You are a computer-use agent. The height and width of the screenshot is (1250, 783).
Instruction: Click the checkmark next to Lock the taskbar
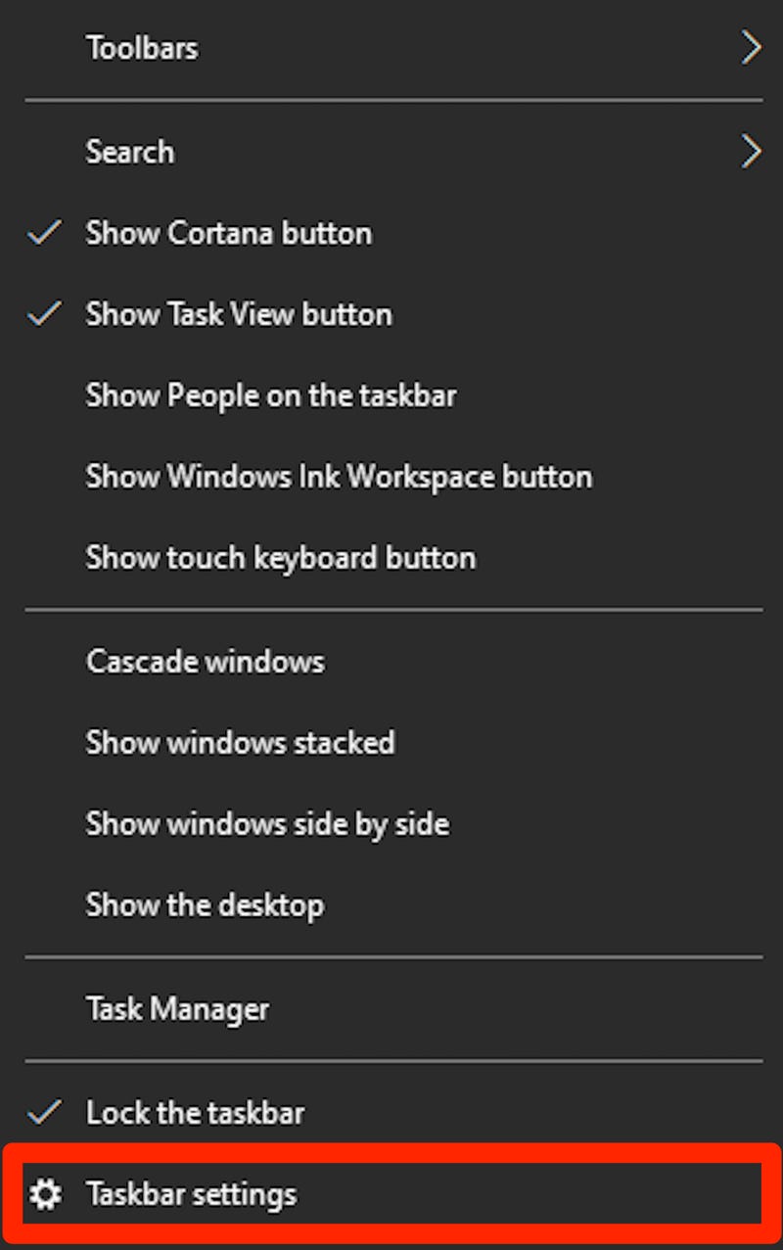[x=45, y=1111]
